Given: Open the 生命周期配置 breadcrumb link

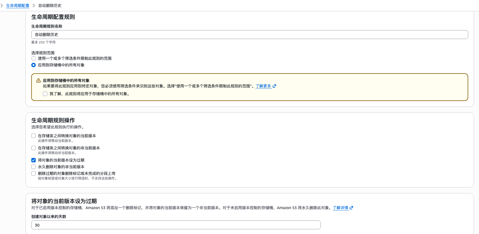Looking at the screenshot, I should click(18, 6).
